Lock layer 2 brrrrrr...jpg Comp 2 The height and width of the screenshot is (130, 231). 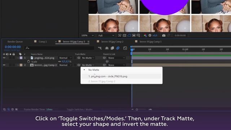[14, 65]
